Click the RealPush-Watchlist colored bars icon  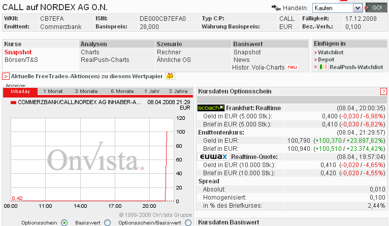click(x=323, y=67)
